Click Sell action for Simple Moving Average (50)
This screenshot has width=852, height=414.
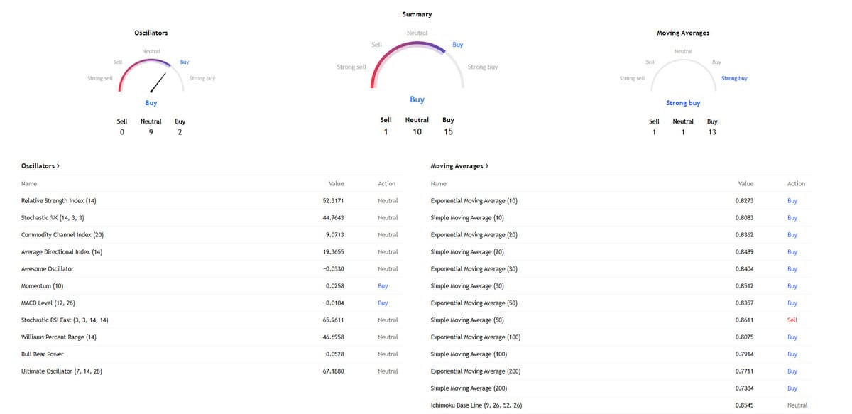point(792,320)
